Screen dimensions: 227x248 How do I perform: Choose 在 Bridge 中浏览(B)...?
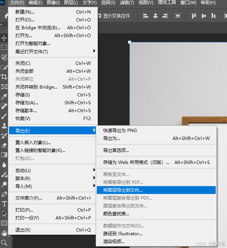pyautogui.click(x=53, y=28)
